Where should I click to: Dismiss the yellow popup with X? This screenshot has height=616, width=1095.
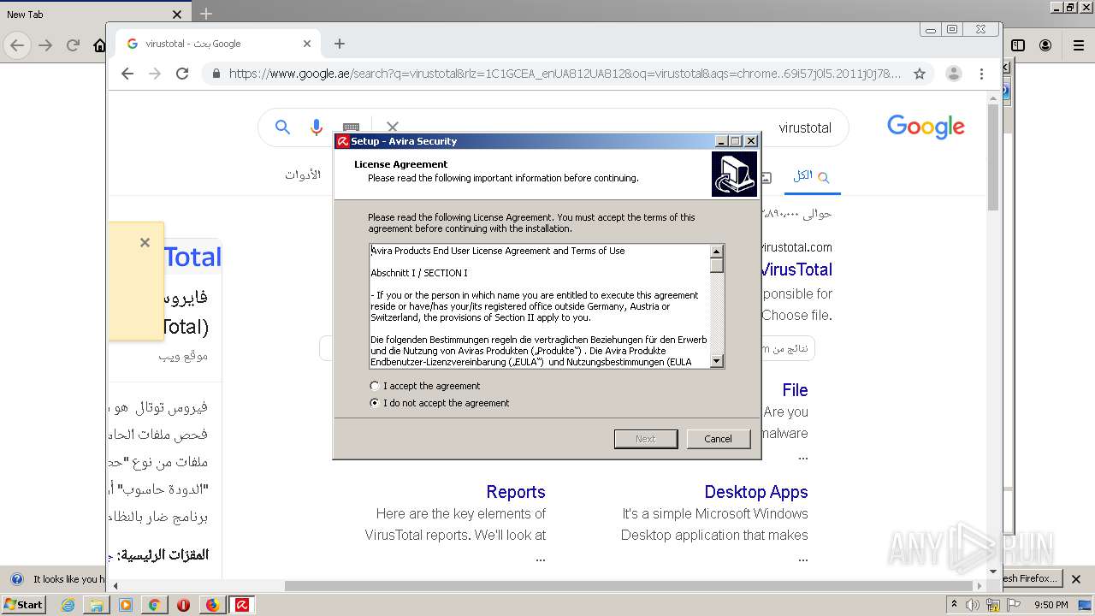pyautogui.click(x=145, y=243)
